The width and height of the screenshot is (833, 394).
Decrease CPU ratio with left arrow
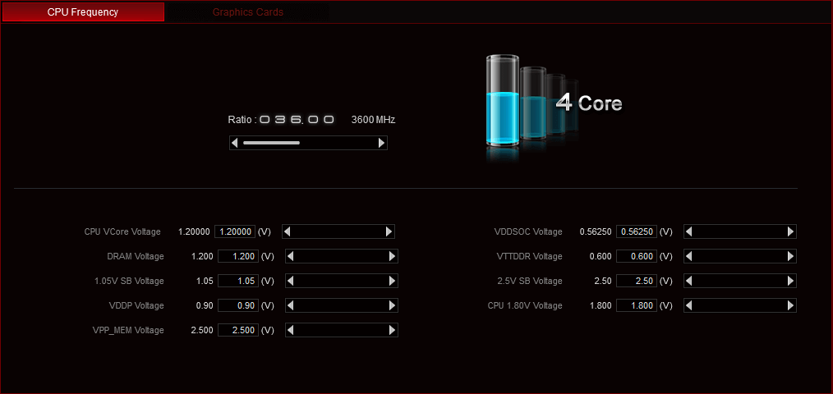coord(234,143)
